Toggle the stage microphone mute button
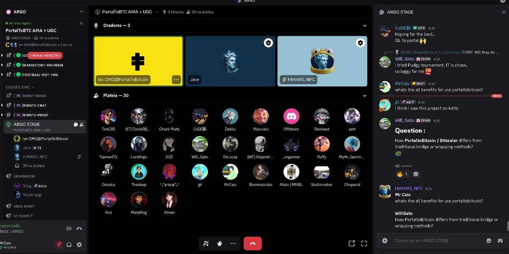This screenshot has width=509, height=254. point(206,243)
